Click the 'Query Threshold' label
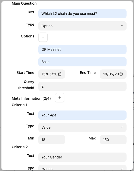 [x=26, y=85]
